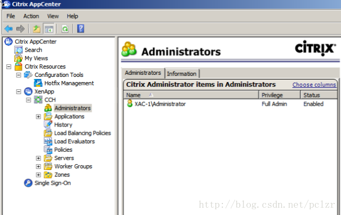This screenshot has width=341, height=215.
Task: Click the Worker Groups folder icon
Action: point(48,166)
